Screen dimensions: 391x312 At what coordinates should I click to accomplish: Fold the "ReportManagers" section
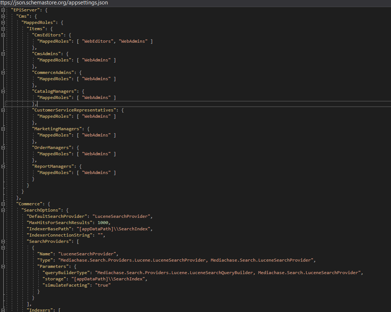[x=3, y=166]
